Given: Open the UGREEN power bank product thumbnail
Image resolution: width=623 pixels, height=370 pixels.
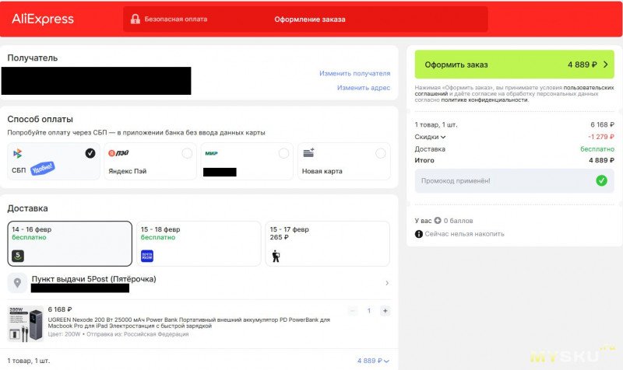Looking at the screenshot, I should (24, 324).
